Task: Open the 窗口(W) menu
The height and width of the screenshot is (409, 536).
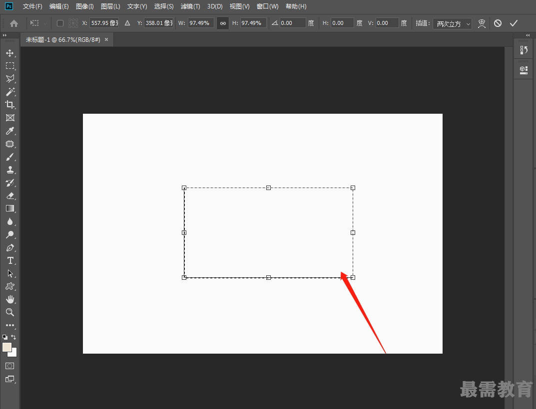Action: [267, 6]
